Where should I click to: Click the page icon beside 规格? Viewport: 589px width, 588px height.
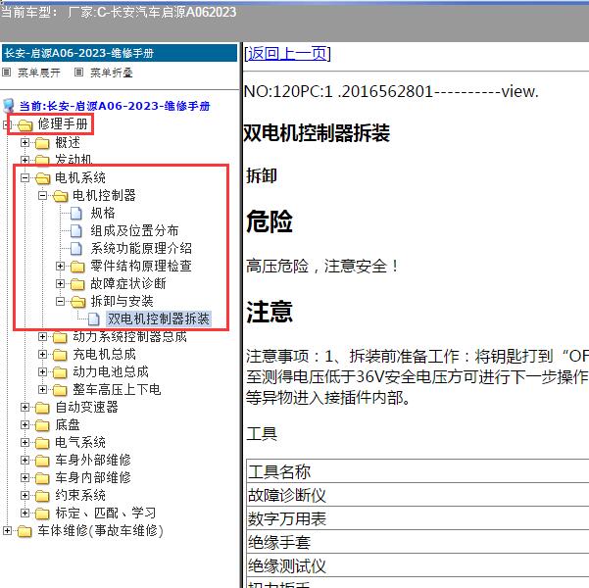coord(76,213)
